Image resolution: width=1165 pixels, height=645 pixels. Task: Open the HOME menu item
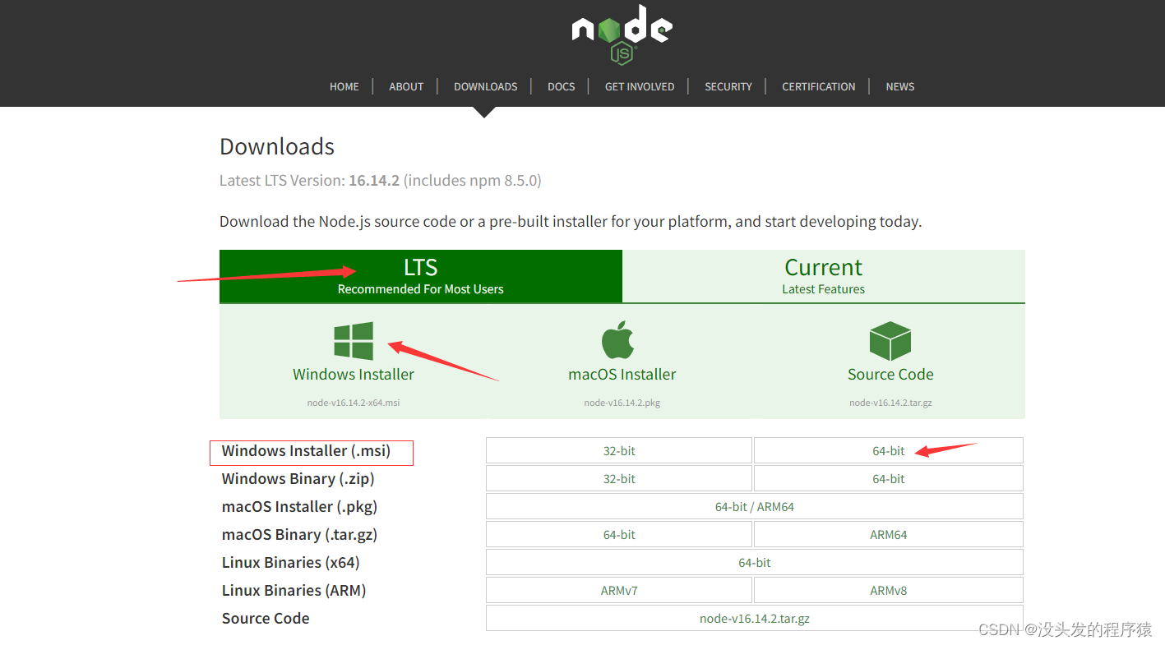(344, 86)
